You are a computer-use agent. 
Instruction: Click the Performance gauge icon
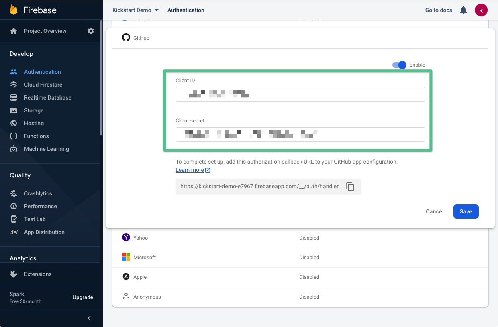14,206
